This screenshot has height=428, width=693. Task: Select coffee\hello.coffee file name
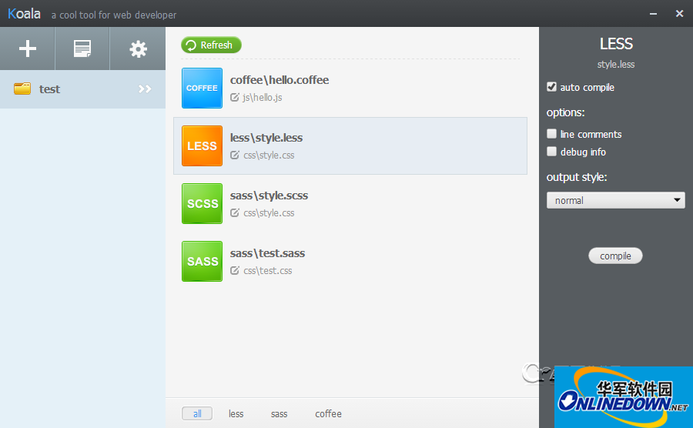pyautogui.click(x=280, y=80)
